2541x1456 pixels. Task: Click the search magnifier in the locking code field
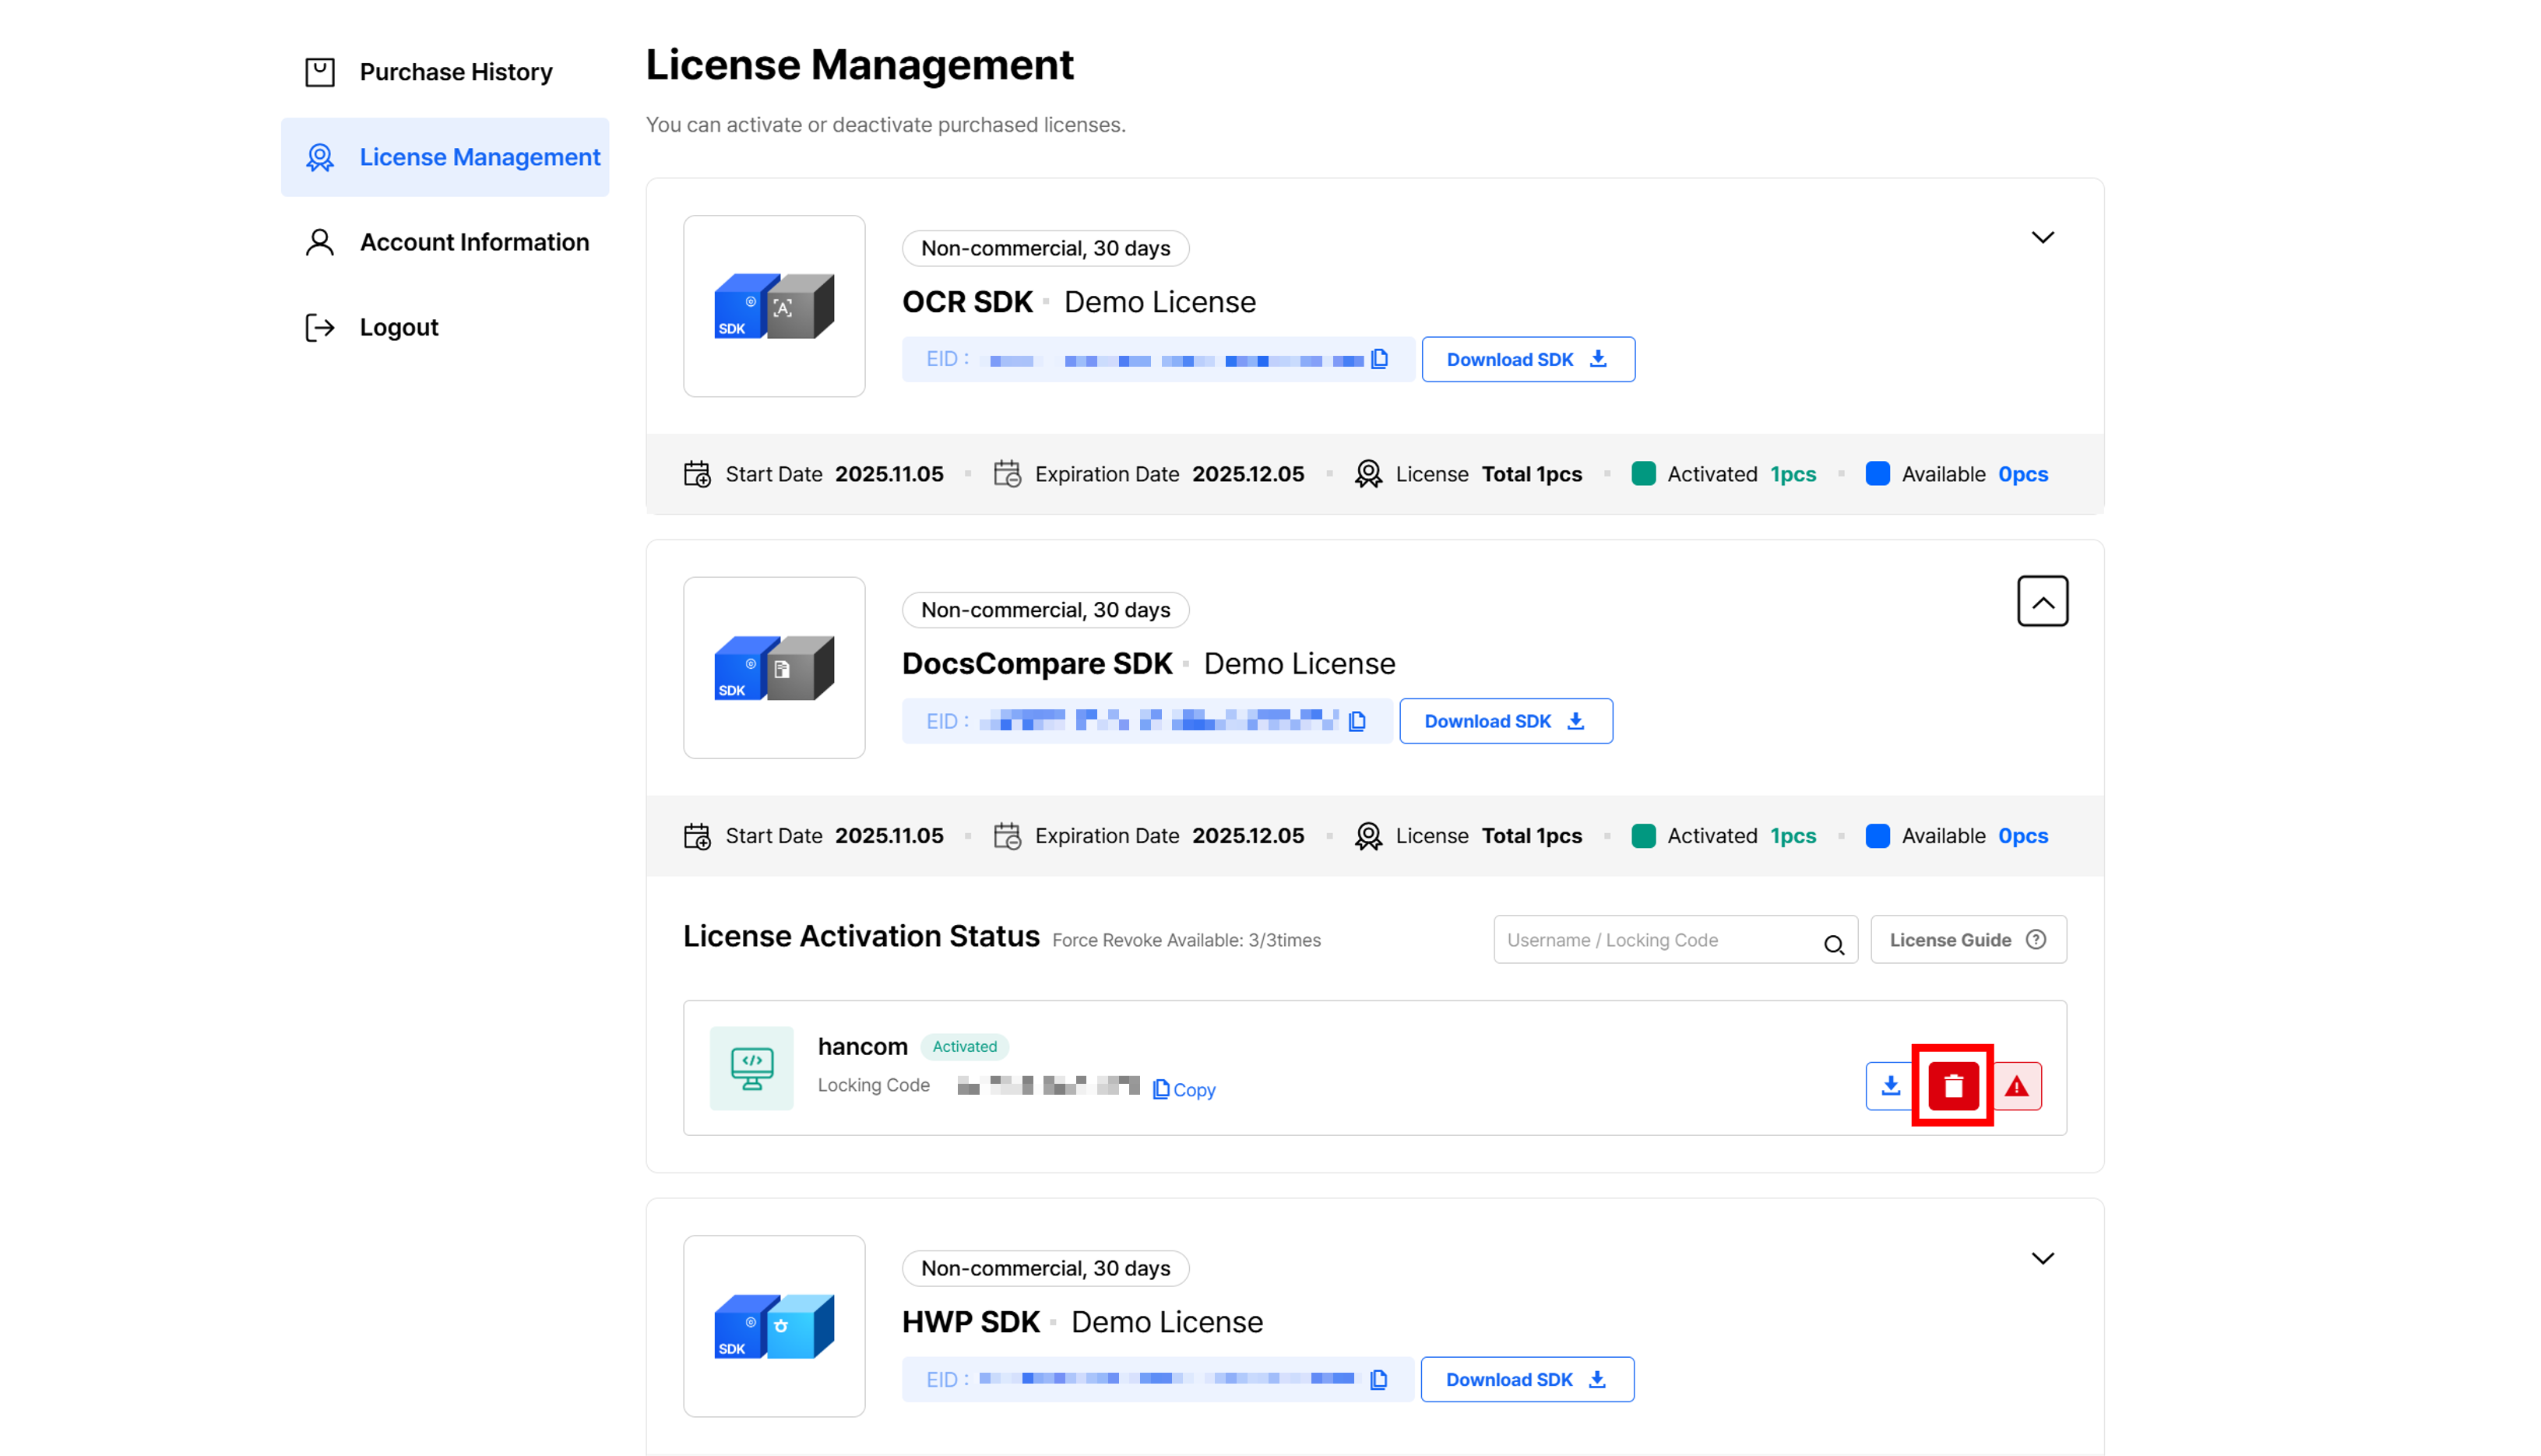click(1834, 944)
